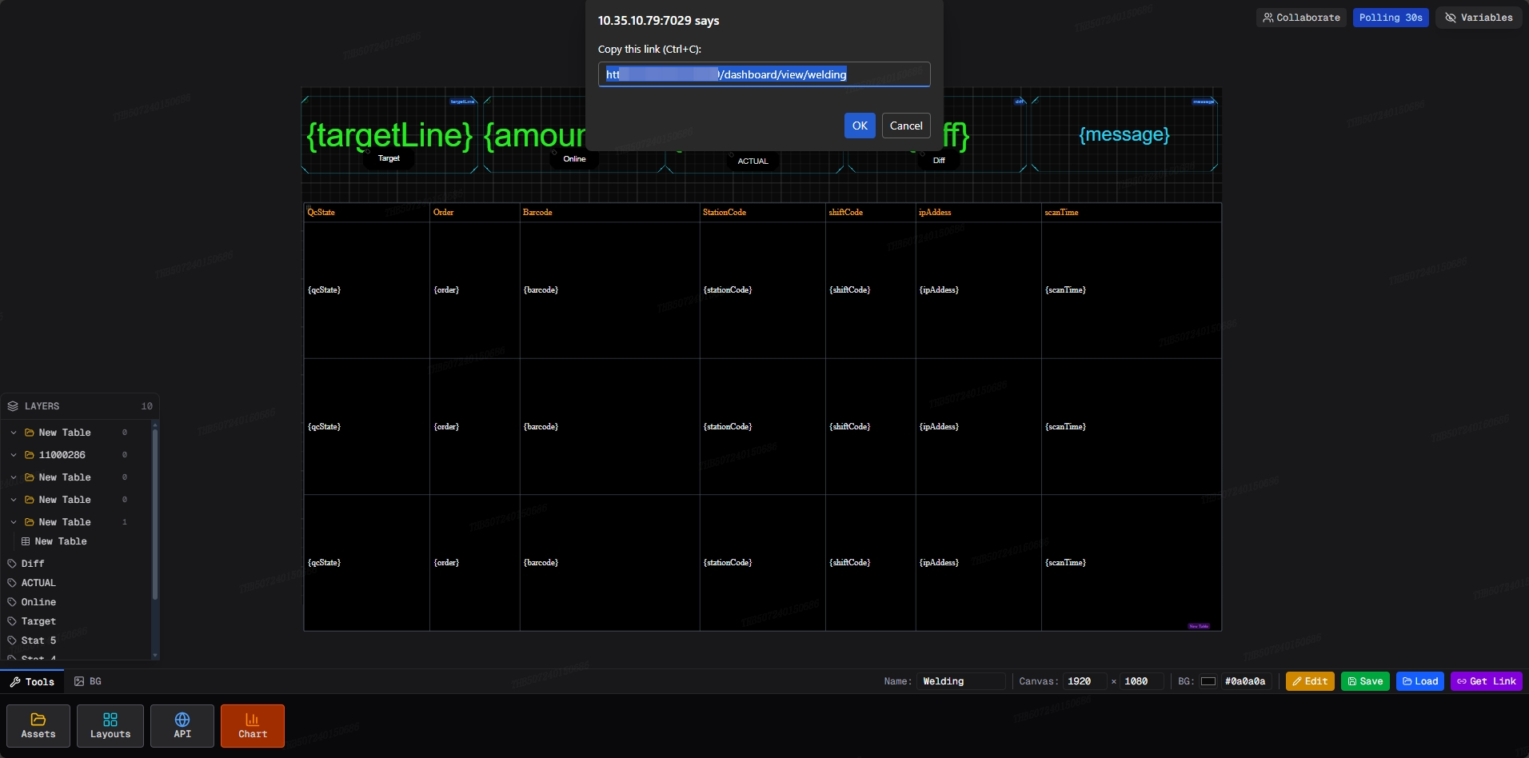
Task: Click Cancel in the copy link dialog
Action: (x=906, y=126)
